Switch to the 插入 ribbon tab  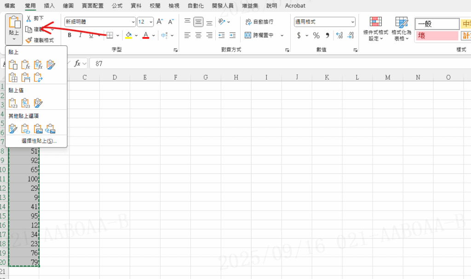pyautogui.click(x=49, y=6)
